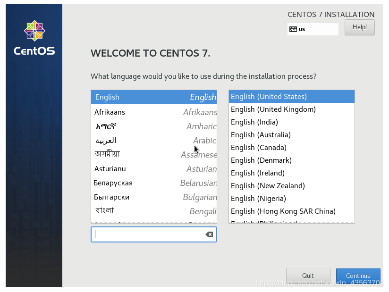Click the Continue button

pos(358,275)
